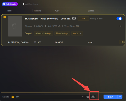Click the yellow folder icon in Save to field
Viewport: 126px width, 101px height.
pos(13,97)
